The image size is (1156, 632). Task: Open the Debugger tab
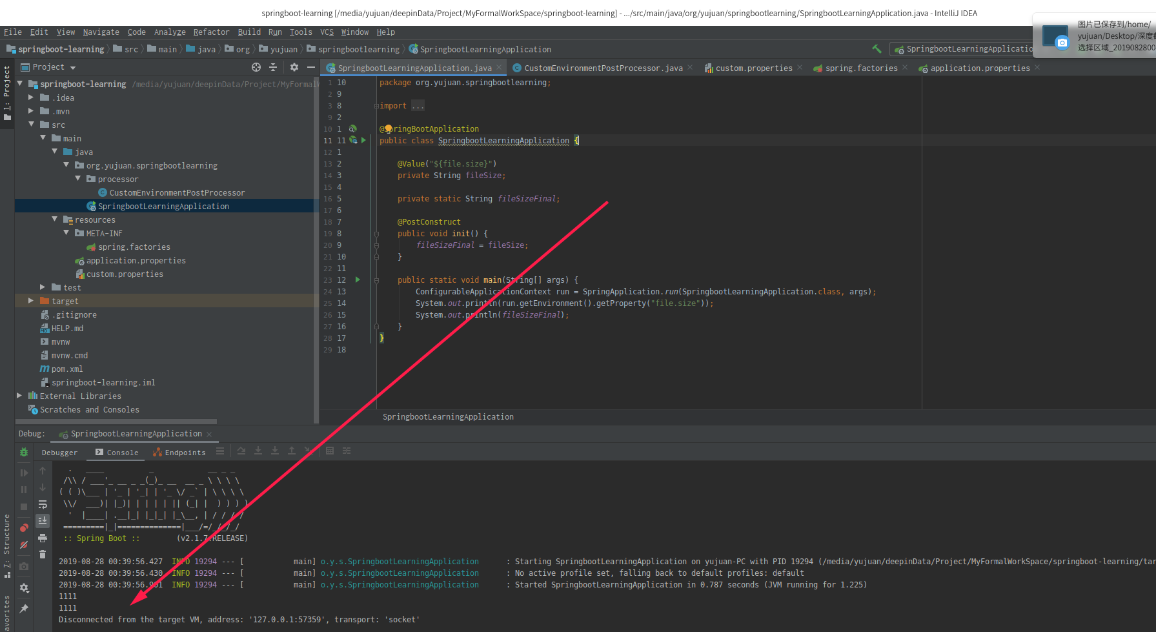59,453
